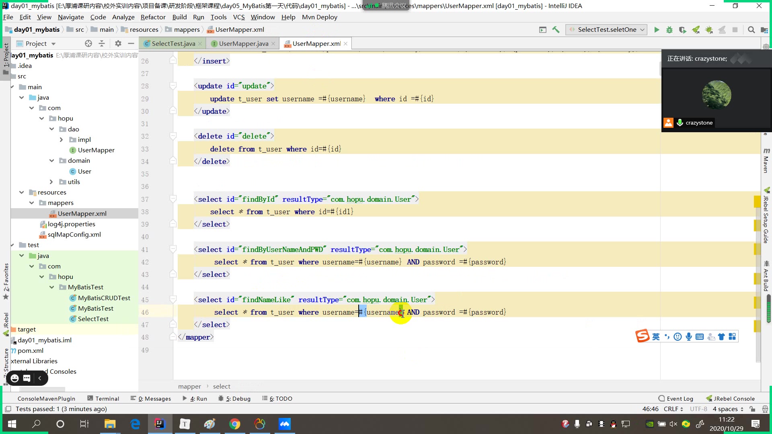Image resolution: width=772 pixels, height=434 pixels.
Task: Open the SelectTest.seletOne run configuration dropdown
Action: pos(607,30)
